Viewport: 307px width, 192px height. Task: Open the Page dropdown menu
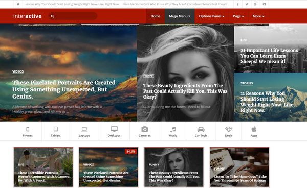(x=238, y=16)
